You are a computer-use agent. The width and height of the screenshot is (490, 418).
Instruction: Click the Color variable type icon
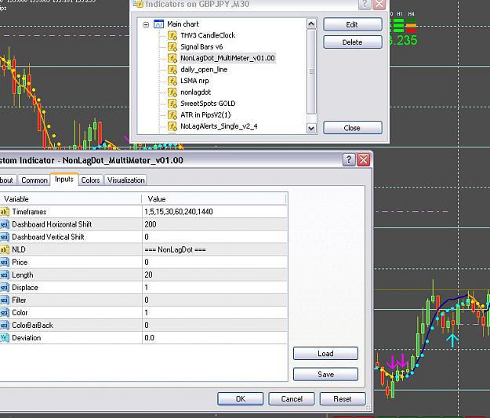click(4, 313)
